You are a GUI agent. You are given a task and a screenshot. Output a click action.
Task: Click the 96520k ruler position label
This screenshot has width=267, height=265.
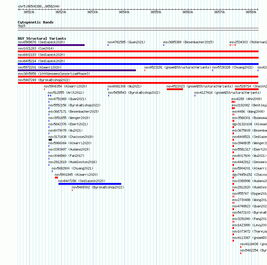(61, 12)
